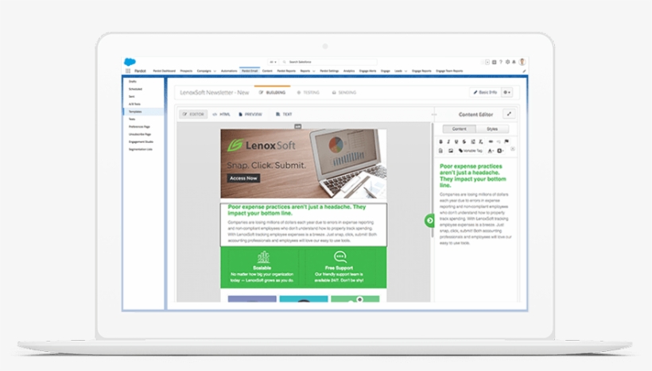Open A/B Tests in left sidebar
Viewport: 652px width, 371px height.
[x=134, y=104]
